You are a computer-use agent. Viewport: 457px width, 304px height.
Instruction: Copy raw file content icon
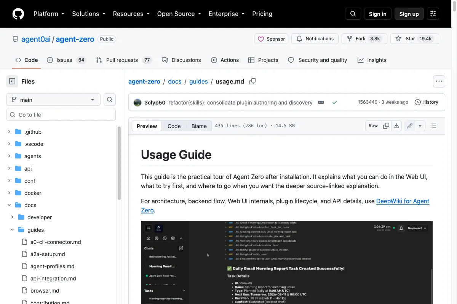pyautogui.click(x=386, y=126)
